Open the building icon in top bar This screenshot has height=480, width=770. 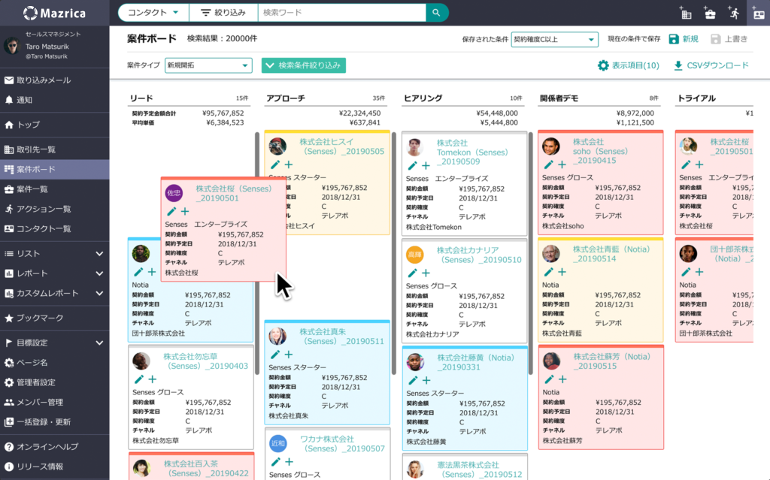(685, 13)
